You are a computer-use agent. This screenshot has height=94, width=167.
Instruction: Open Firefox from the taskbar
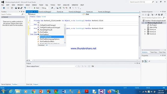[109, 92]
